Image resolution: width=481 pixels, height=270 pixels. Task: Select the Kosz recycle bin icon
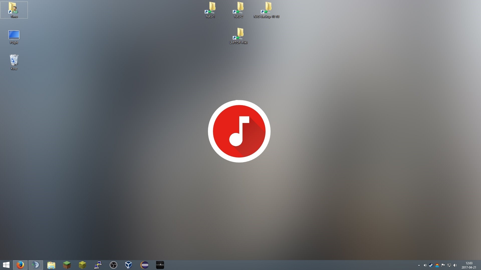[x=14, y=61]
